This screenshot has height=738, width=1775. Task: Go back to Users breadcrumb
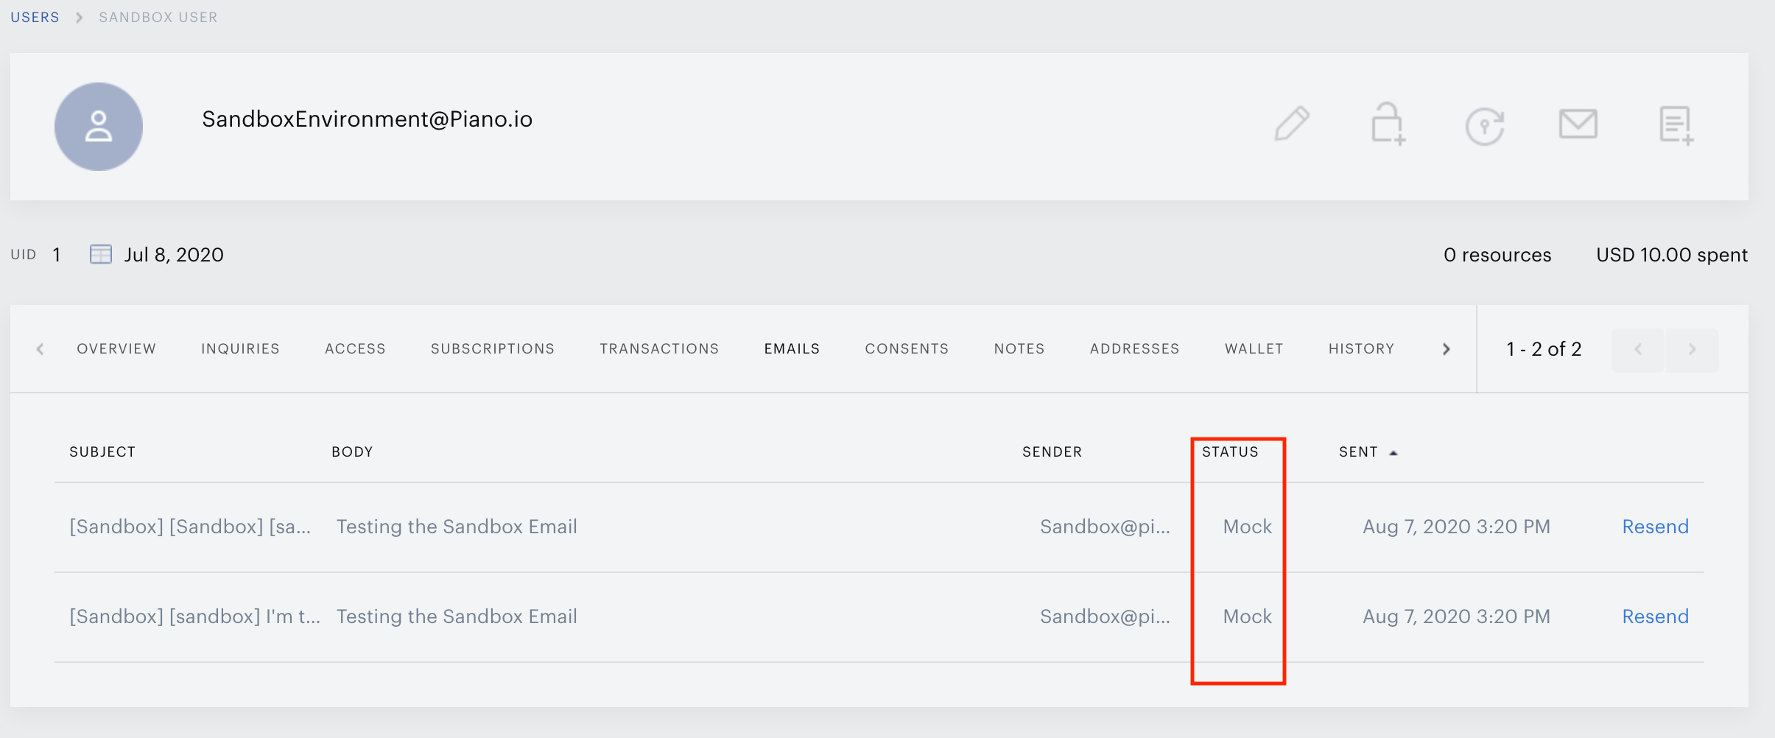tap(35, 17)
